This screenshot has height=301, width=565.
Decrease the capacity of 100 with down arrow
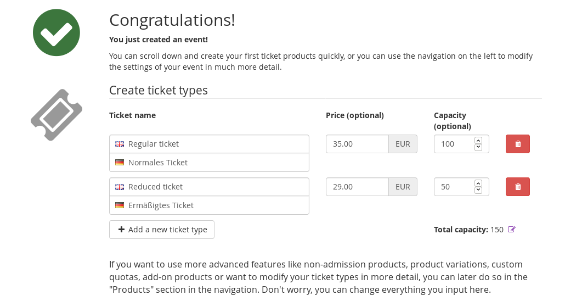point(478,147)
